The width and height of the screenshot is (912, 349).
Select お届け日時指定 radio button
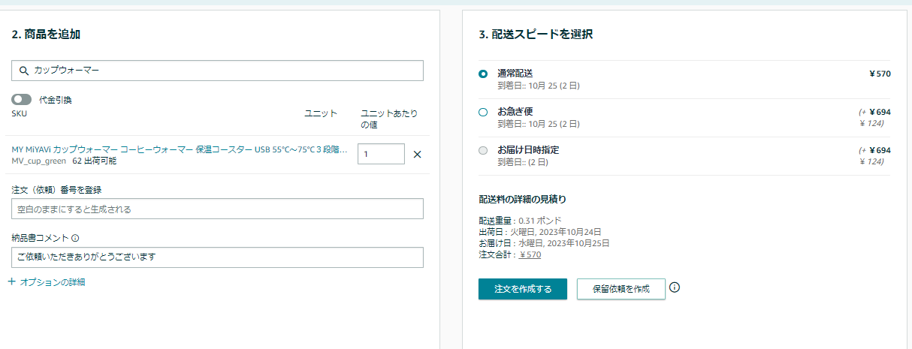pyautogui.click(x=483, y=150)
